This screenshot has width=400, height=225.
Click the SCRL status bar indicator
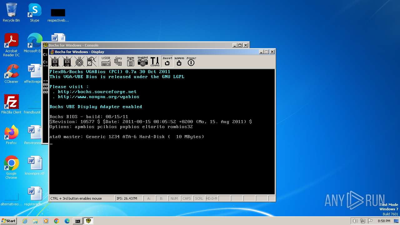[x=199, y=198]
